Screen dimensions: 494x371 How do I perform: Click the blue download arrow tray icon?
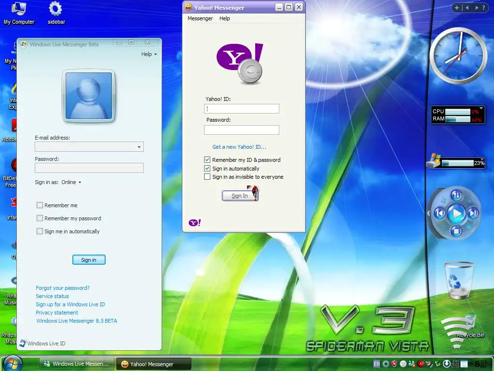point(447,364)
